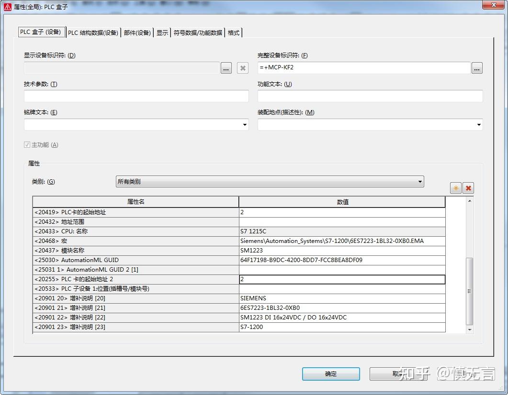Close the properties dialog window
This screenshot has height=395, width=508.
click(494, 5)
